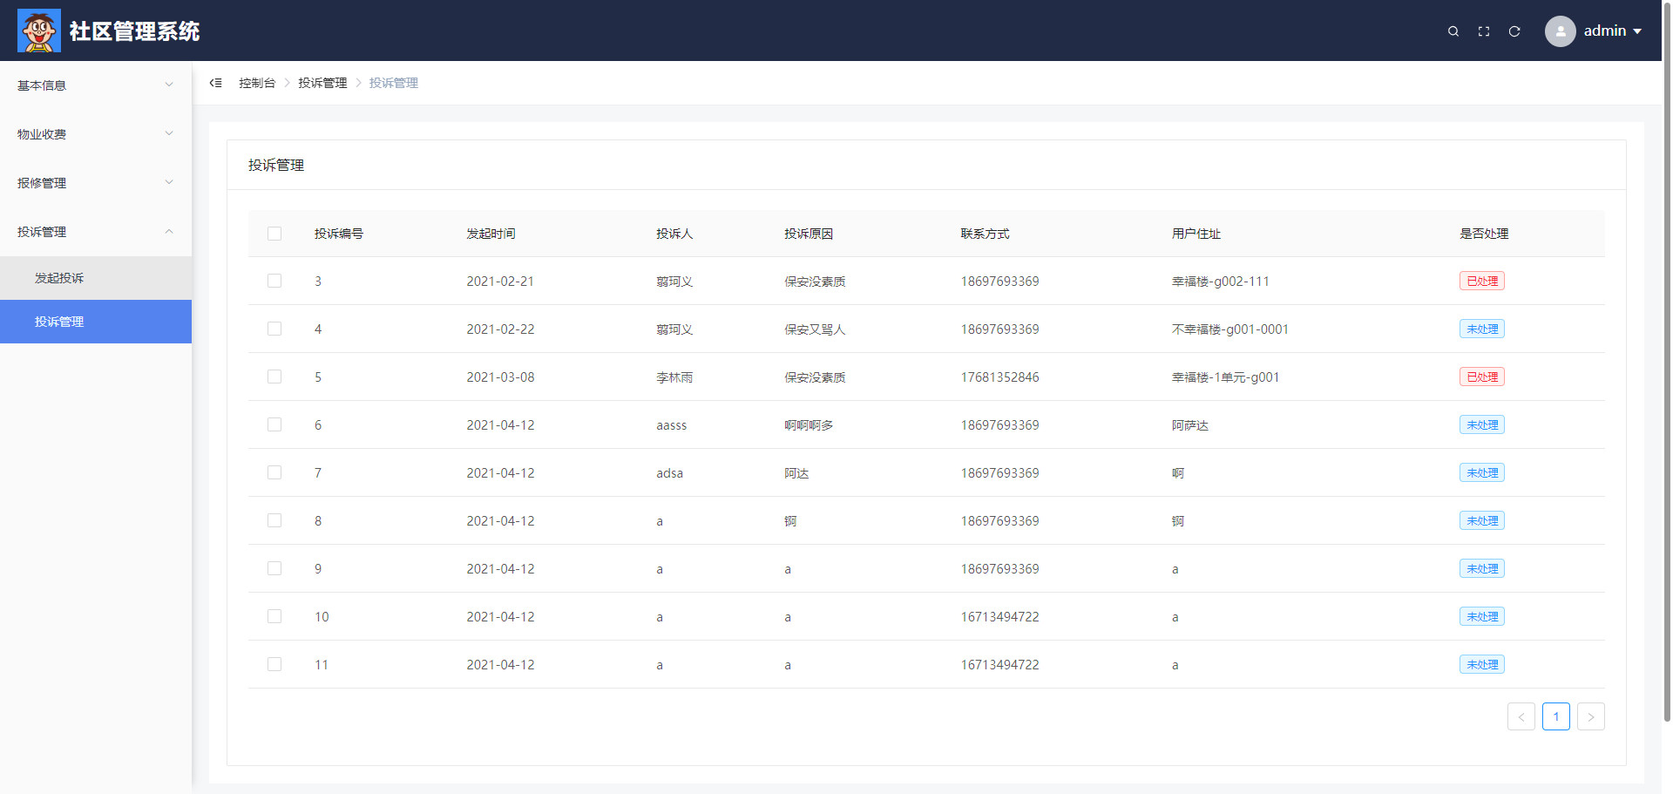Click the admin avatar icon

pos(1561,31)
